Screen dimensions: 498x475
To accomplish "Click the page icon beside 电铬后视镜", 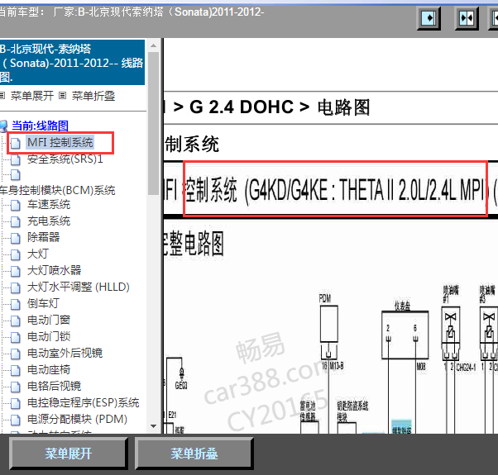I will point(15,387).
